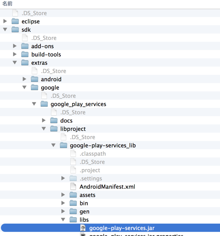The height and width of the screenshot is (236, 220).
Task: Select the libs row label
Action: 84,220
